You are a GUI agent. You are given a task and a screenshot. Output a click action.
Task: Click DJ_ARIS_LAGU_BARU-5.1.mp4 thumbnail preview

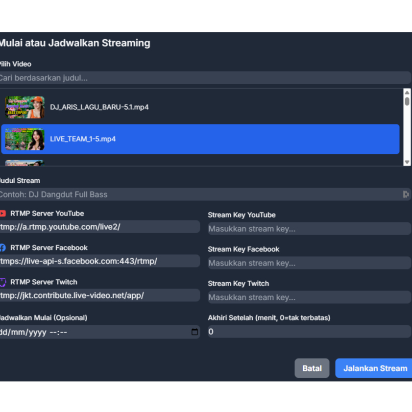pyautogui.click(x=24, y=107)
